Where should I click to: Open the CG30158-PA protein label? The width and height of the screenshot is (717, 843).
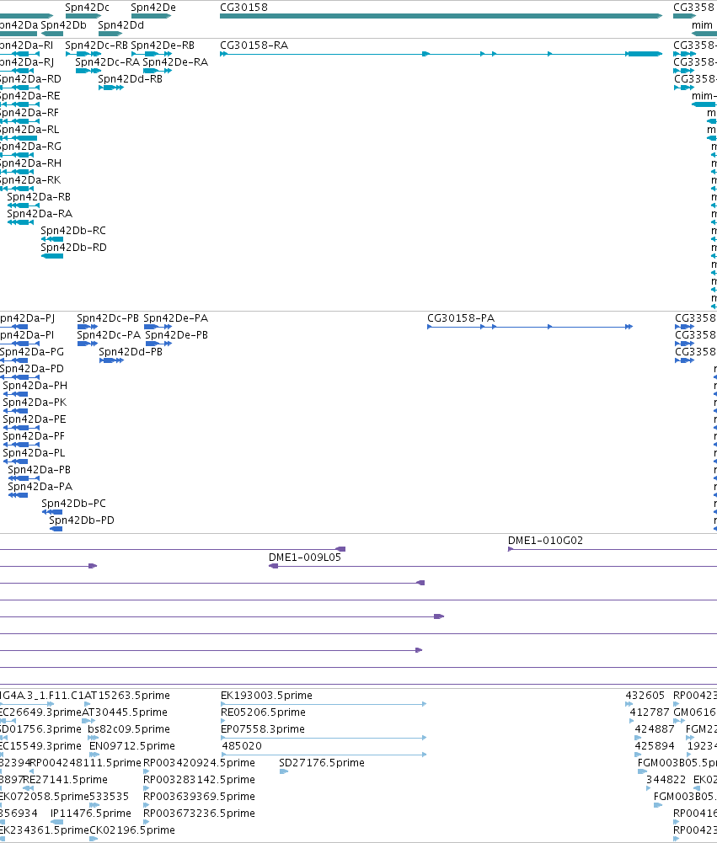pyautogui.click(x=461, y=318)
